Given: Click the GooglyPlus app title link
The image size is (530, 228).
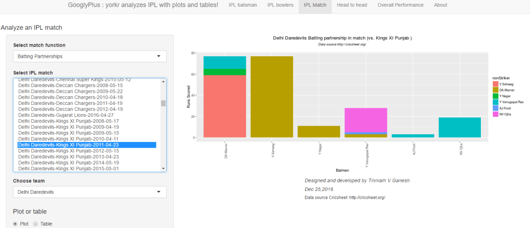Looking at the screenshot, I should (x=143, y=5).
